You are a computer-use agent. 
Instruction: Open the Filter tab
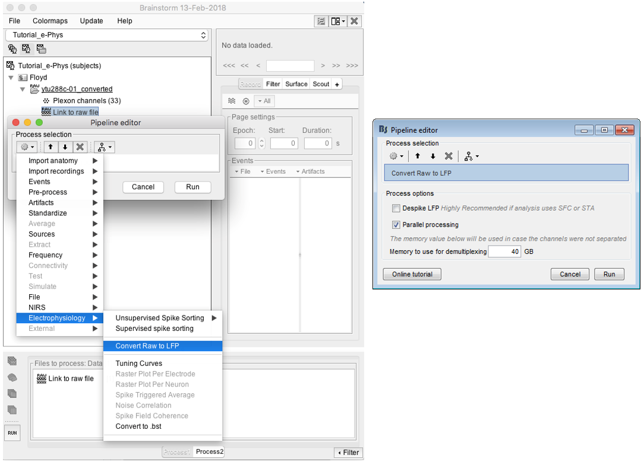[x=273, y=84]
